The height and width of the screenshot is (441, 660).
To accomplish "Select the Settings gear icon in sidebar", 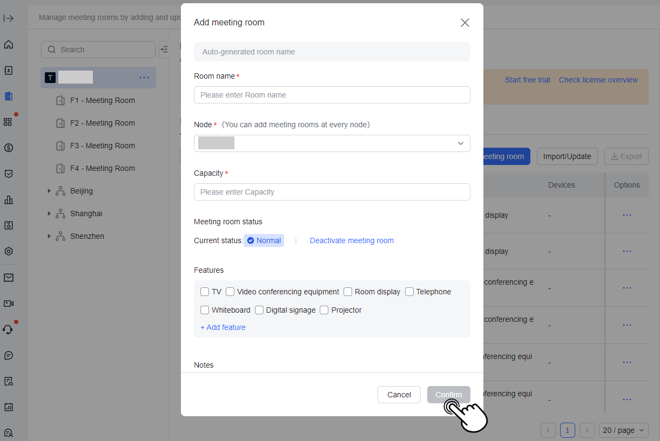I will pyautogui.click(x=9, y=251).
